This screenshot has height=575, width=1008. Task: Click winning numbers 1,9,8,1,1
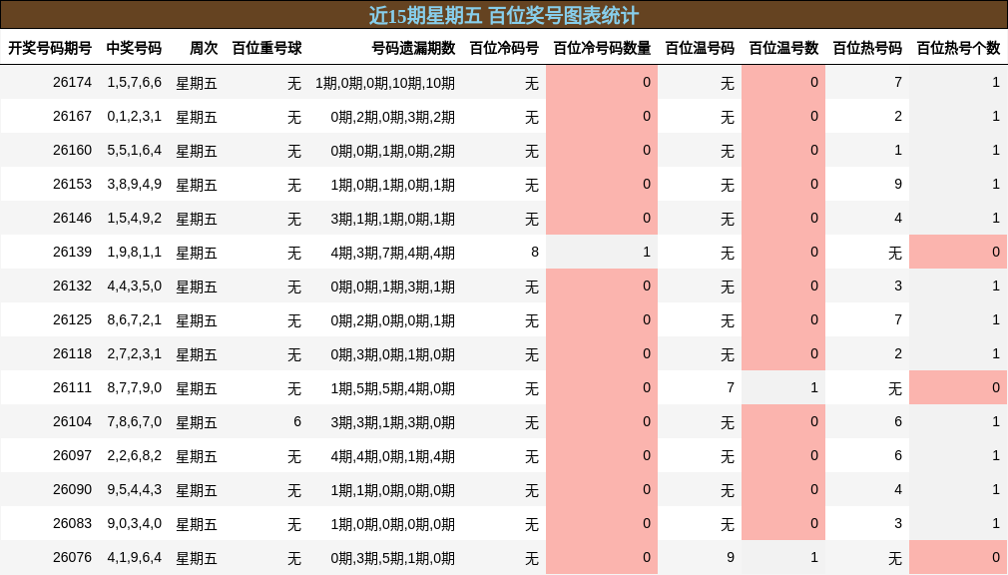(x=135, y=253)
